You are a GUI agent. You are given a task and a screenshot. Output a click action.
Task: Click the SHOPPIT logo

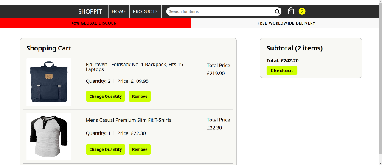pos(90,11)
